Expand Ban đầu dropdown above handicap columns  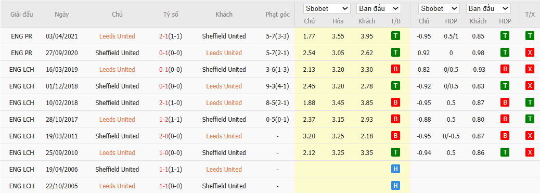(488, 9)
